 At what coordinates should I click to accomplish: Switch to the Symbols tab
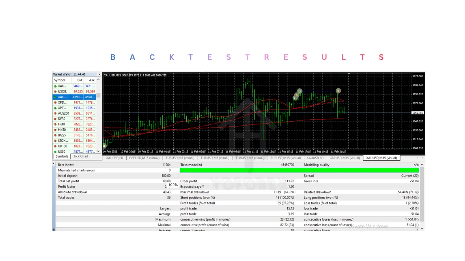click(x=62, y=157)
